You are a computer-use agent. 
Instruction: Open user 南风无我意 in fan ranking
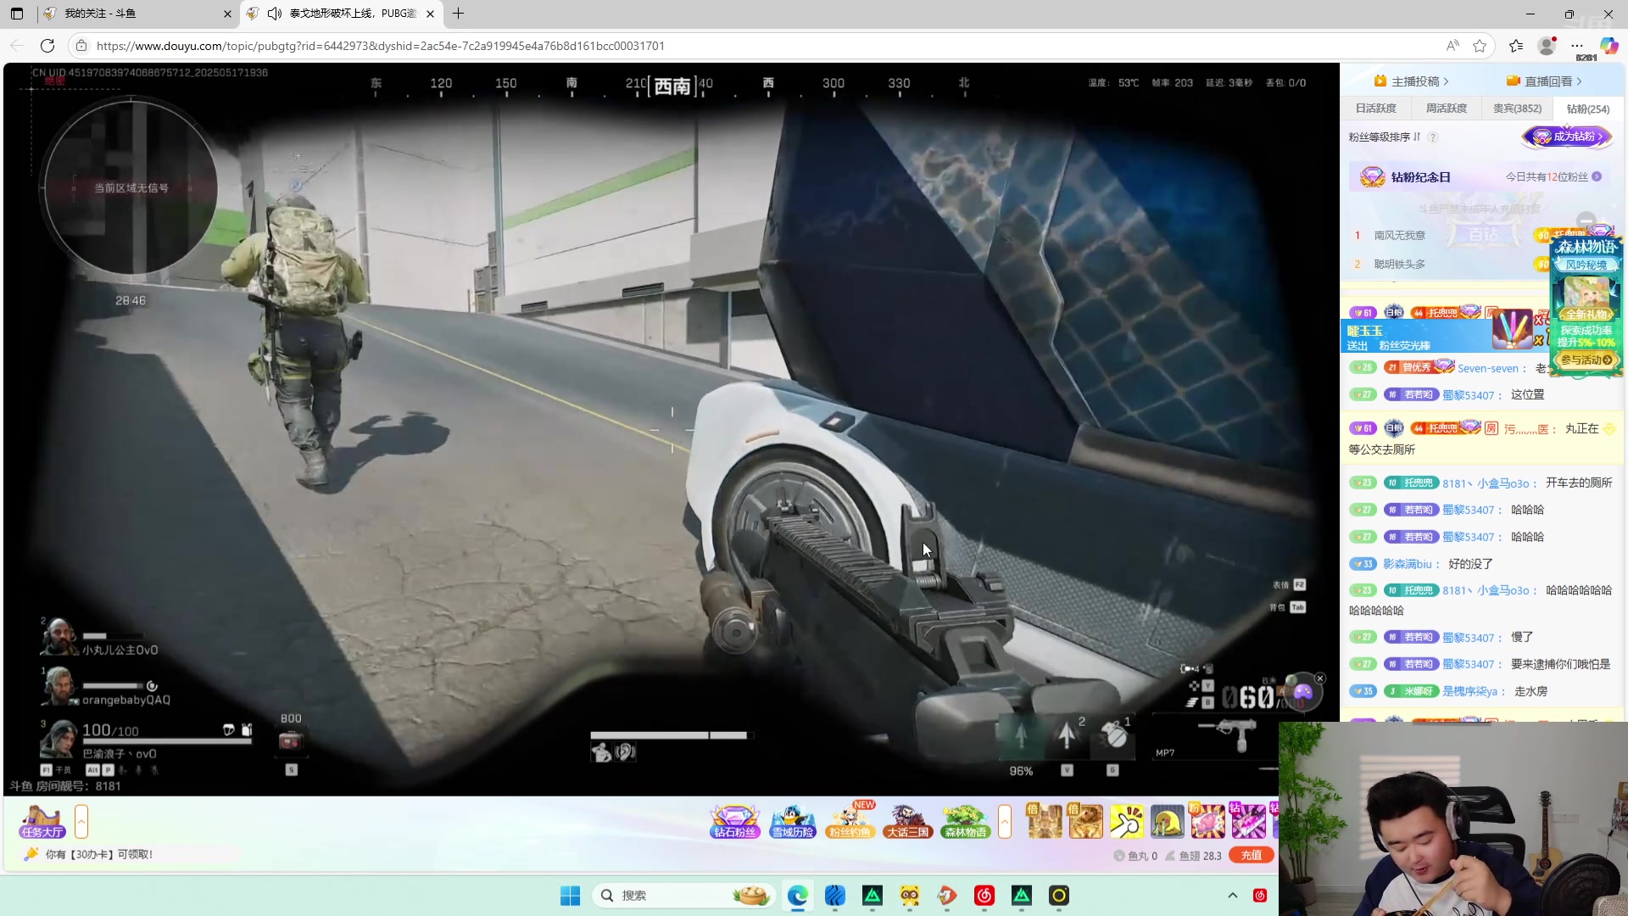[x=1400, y=236]
